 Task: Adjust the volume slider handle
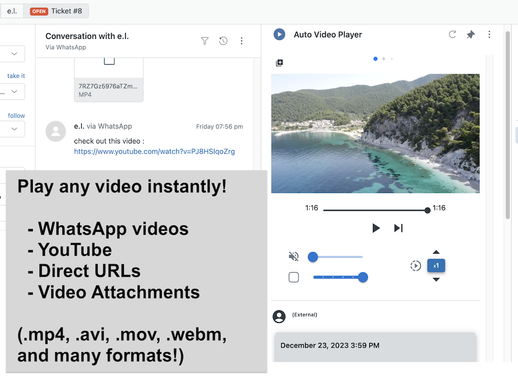click(313, 257)
